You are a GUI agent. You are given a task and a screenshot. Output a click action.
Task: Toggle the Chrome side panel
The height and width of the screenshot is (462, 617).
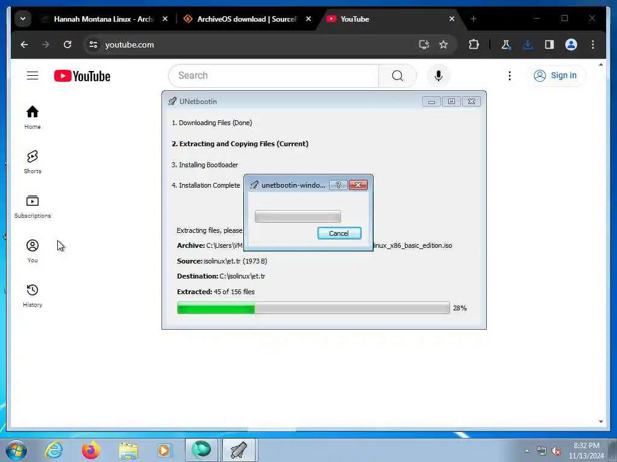pos(550,45)
